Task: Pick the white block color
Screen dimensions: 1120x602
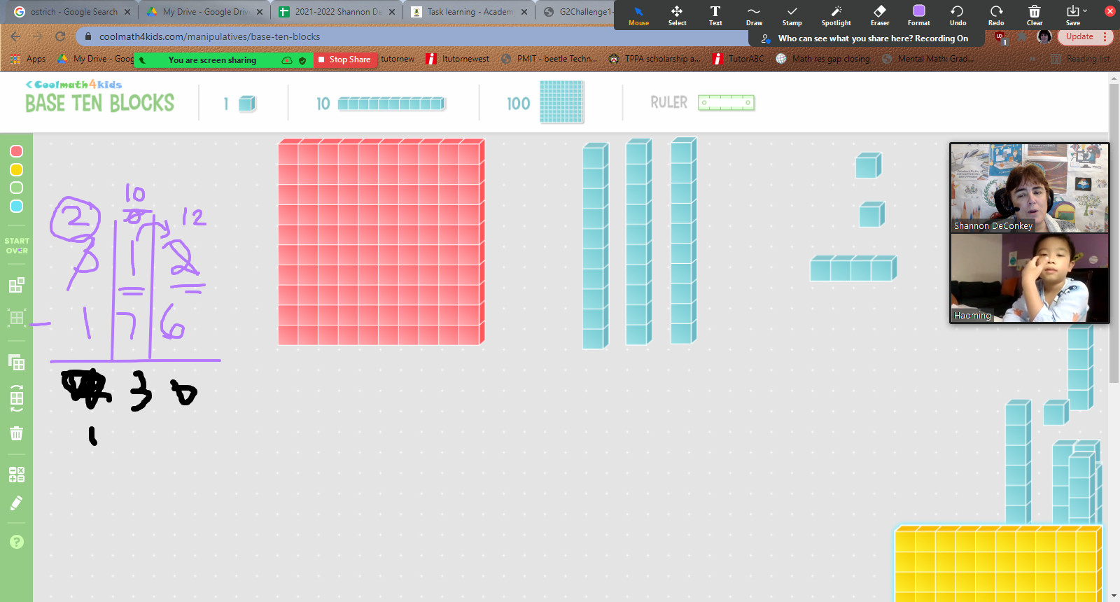Action: click(17, 188)
